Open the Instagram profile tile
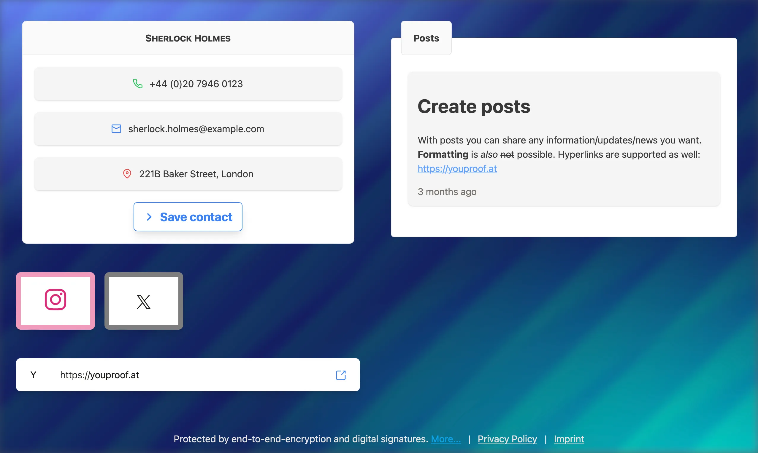Viewport: 758px width, 453px height. [x=55, y=301]
